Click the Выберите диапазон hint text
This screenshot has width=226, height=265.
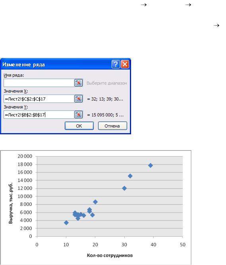[106, 83]
